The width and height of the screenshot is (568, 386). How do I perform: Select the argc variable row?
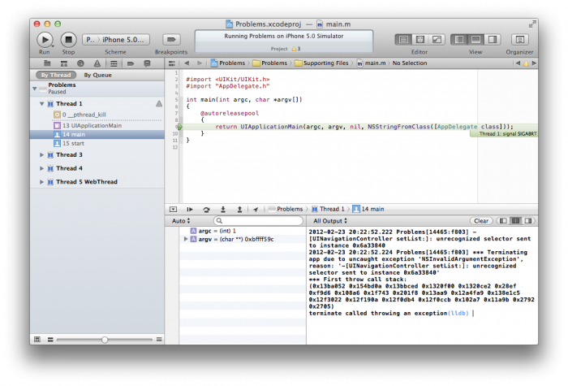tap(243, 231)
